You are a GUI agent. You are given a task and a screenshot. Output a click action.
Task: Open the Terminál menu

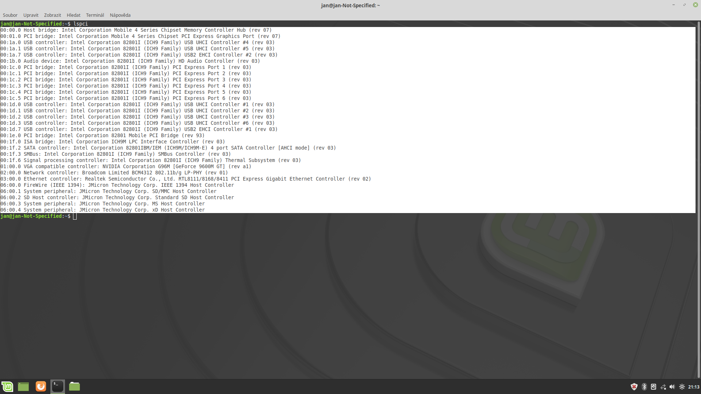[x=95, y=15]
